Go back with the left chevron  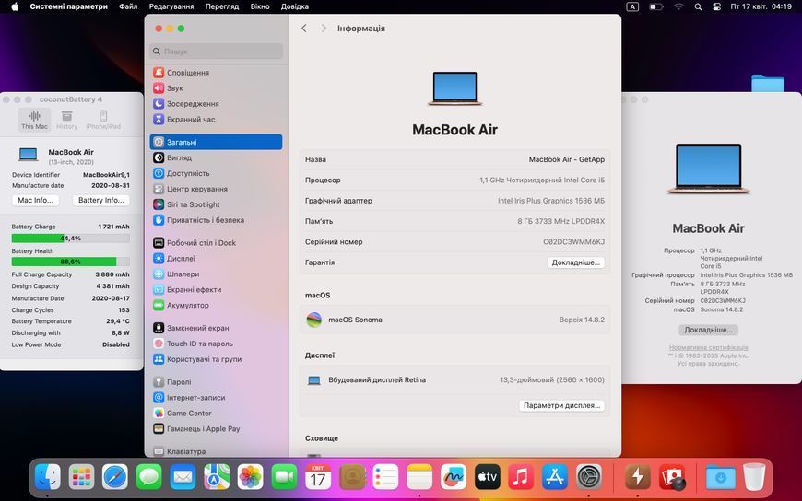point(304,29)
